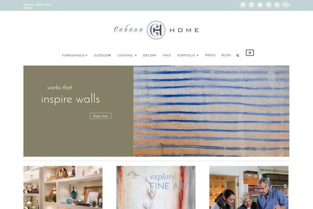This screenshot has width=313, height=209.
Task: Open the Blog menu item
Action: click(226, 55)
